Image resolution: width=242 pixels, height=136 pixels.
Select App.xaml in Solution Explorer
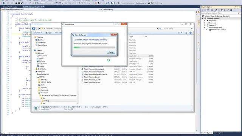(212, 25)
